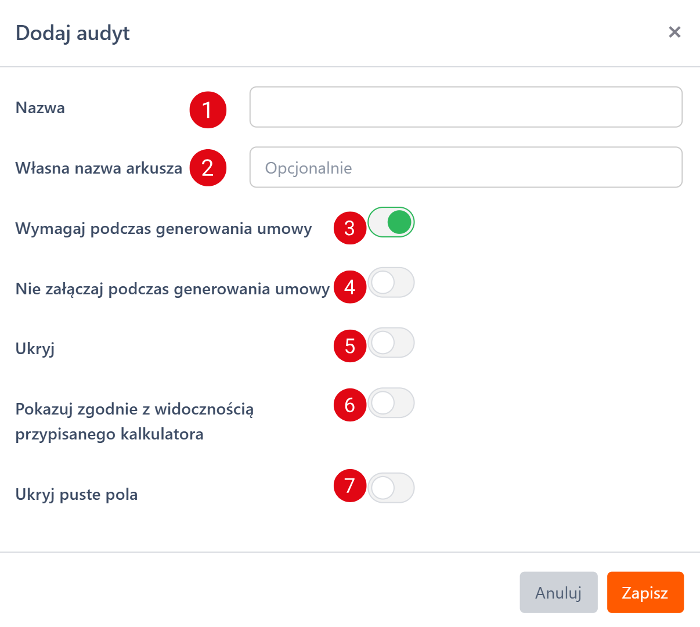Turn on the Ukryj toggle
This screenshot has width=700, height=627.
(391, 343)
